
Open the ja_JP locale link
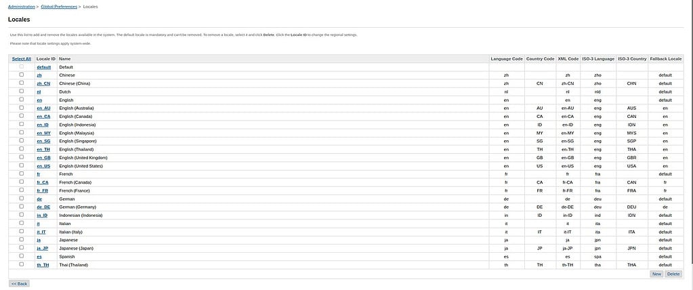pos(43,249)
